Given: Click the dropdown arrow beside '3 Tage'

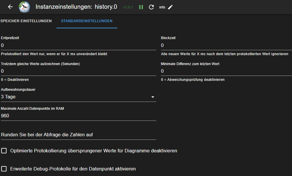Looking at the screenshot, I should (x=153, y=97).
